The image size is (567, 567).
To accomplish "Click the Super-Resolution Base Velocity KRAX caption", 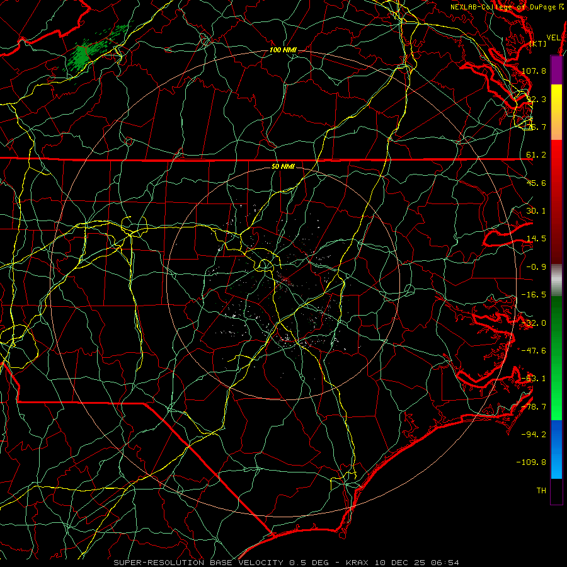I will (287, 563).
